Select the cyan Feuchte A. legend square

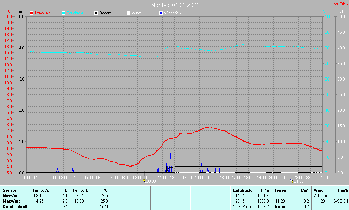point(64,13)
